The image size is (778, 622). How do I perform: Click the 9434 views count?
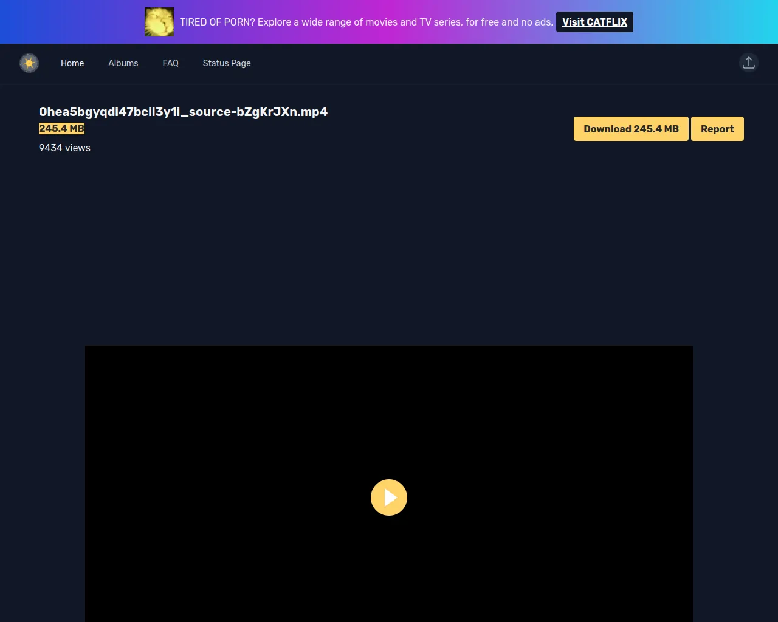click(x=64, y=148)
